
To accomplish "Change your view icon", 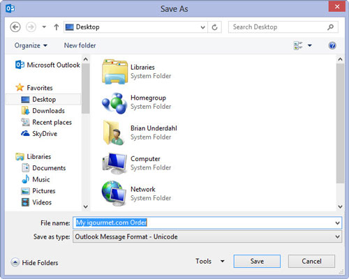I will (x=298, y=45).
